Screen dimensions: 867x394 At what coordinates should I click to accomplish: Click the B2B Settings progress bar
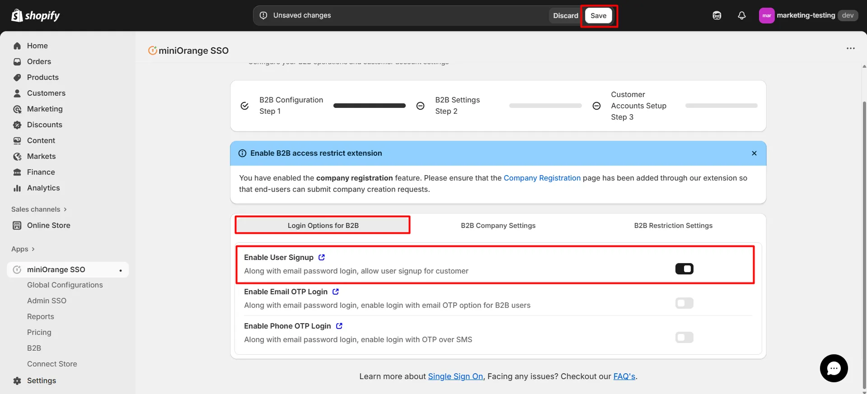(545, 106)
